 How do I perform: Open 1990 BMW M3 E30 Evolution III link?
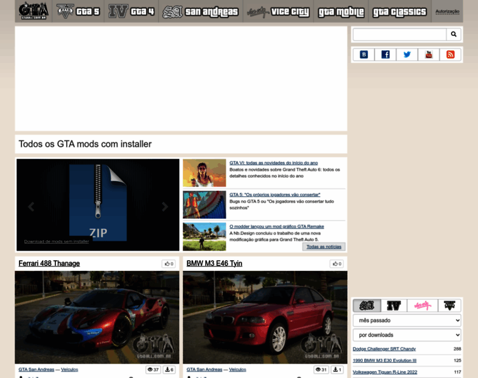384,360
